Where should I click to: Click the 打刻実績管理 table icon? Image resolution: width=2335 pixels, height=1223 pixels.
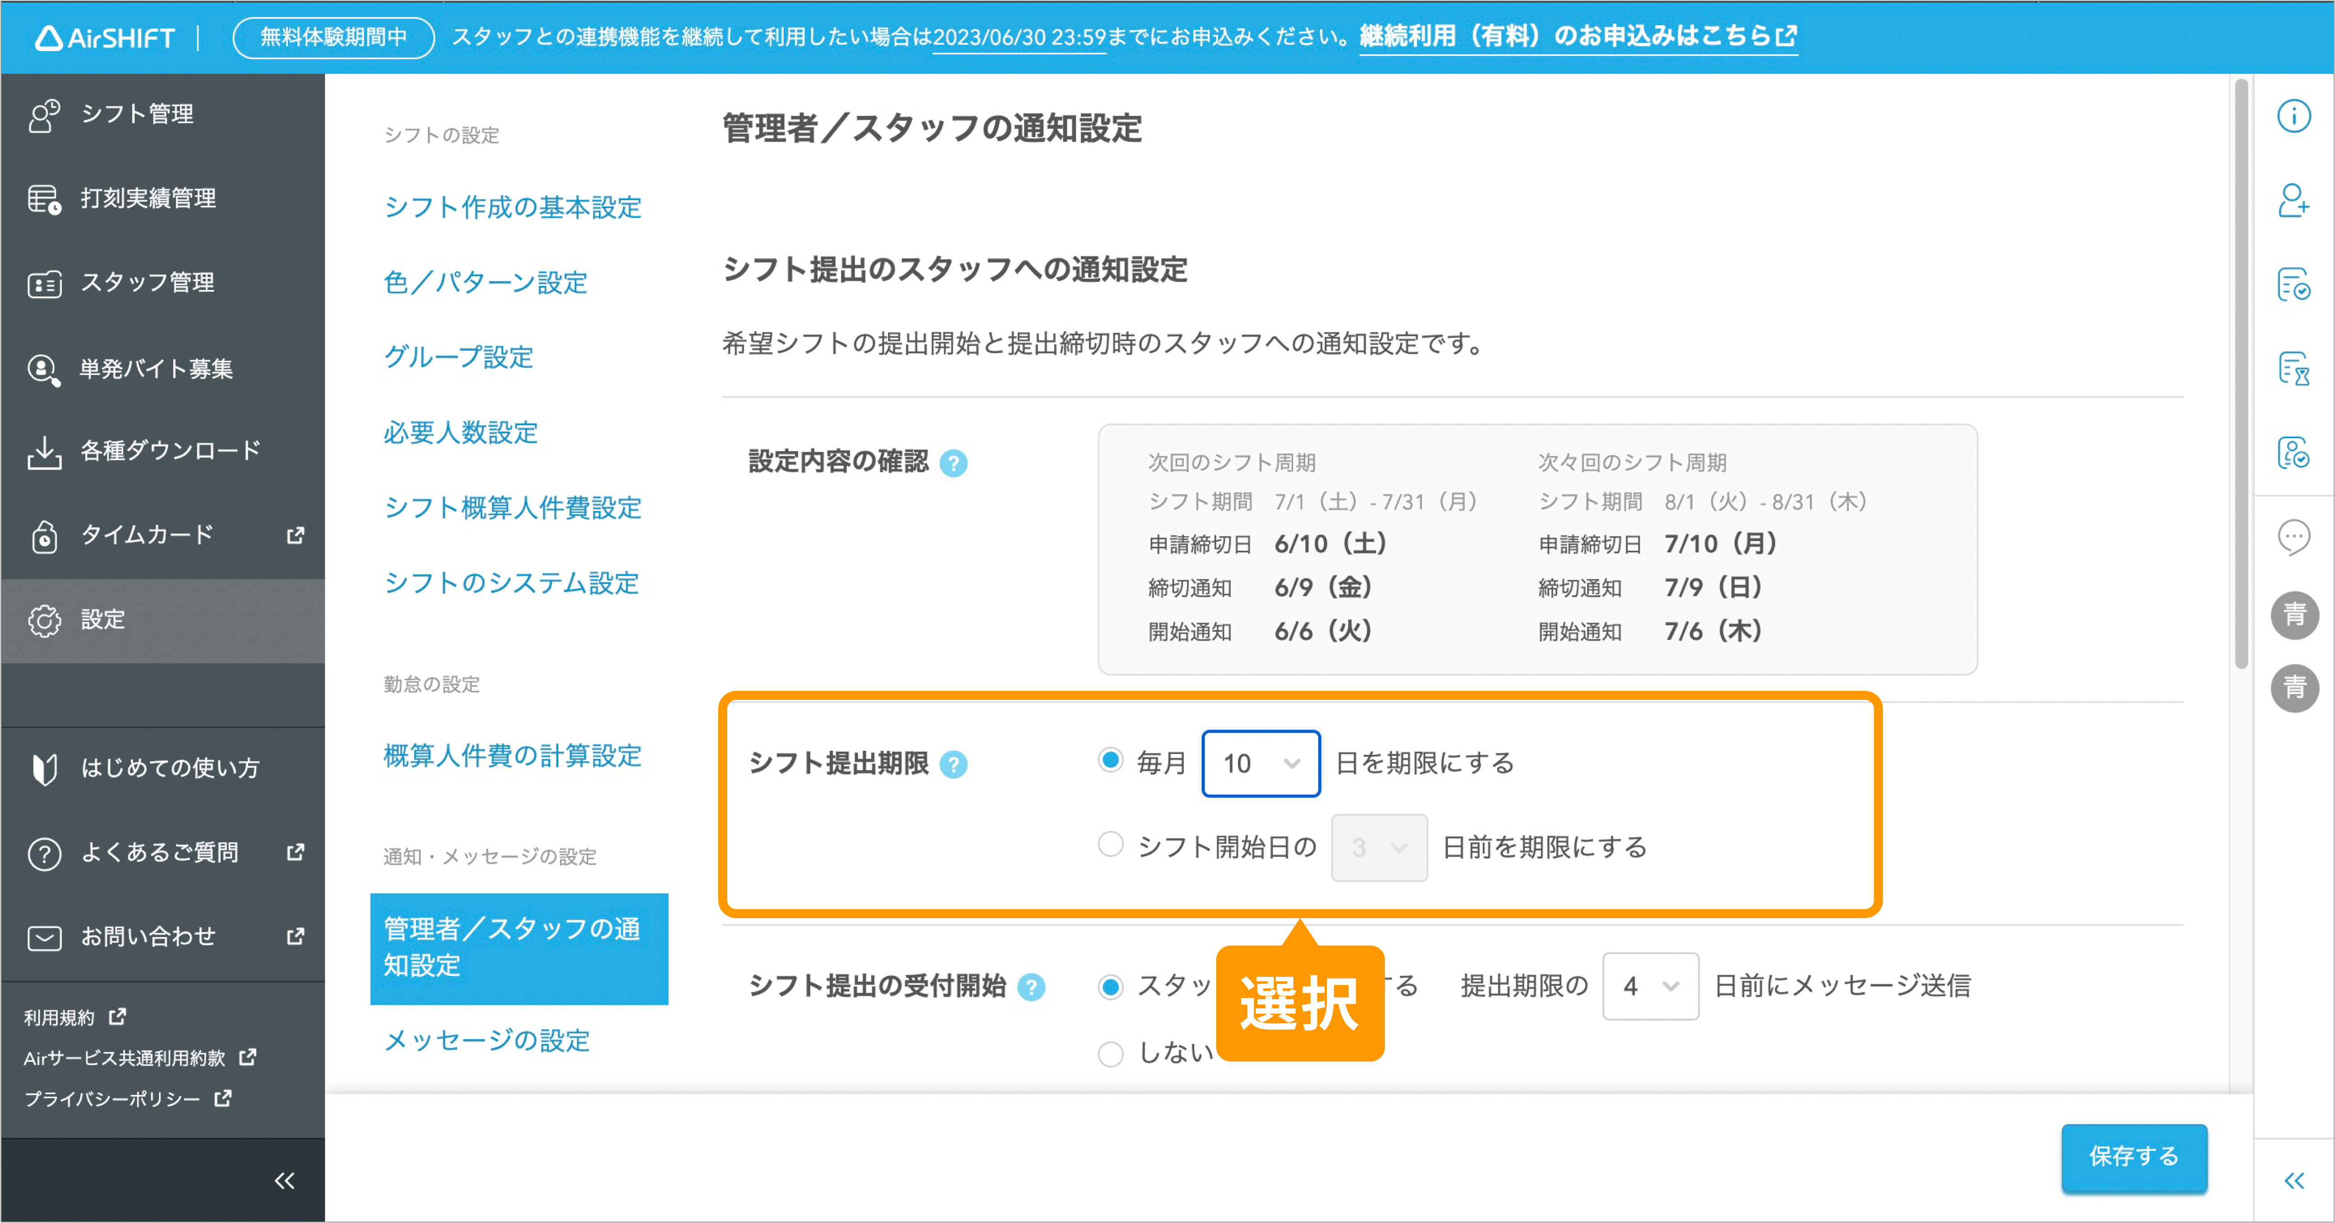(x=43, y=199)
